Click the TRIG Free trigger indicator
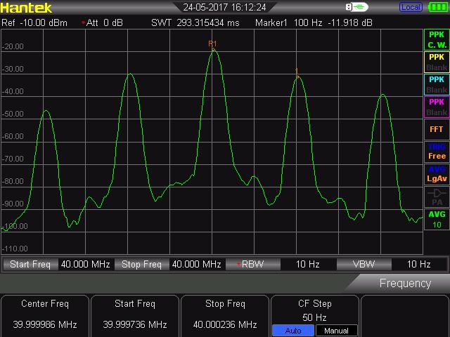This screenshot has height=337, width=450. [437, 152]
